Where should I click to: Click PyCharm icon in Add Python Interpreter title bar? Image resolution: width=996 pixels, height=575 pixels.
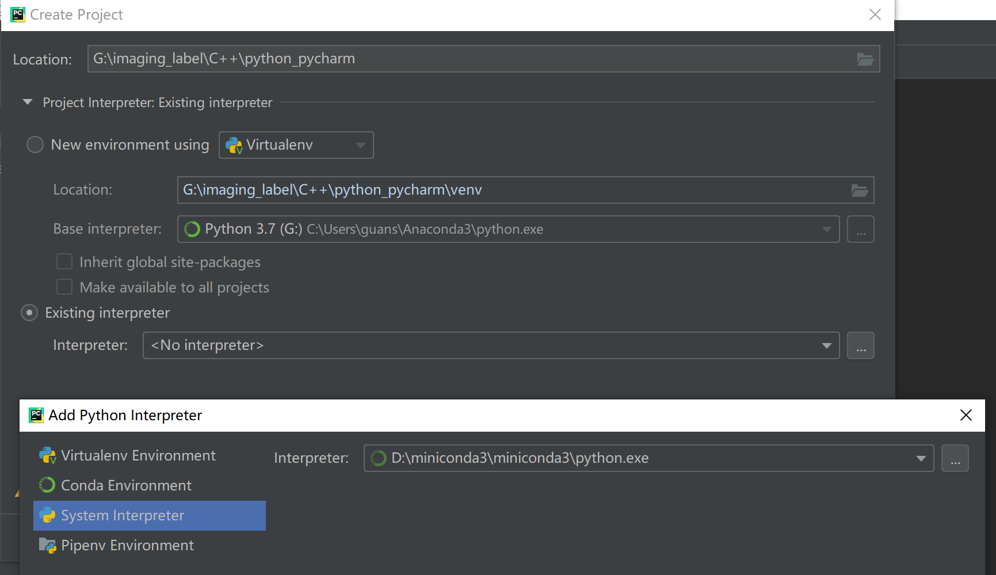pyautogui.click(x=36, y=415)
